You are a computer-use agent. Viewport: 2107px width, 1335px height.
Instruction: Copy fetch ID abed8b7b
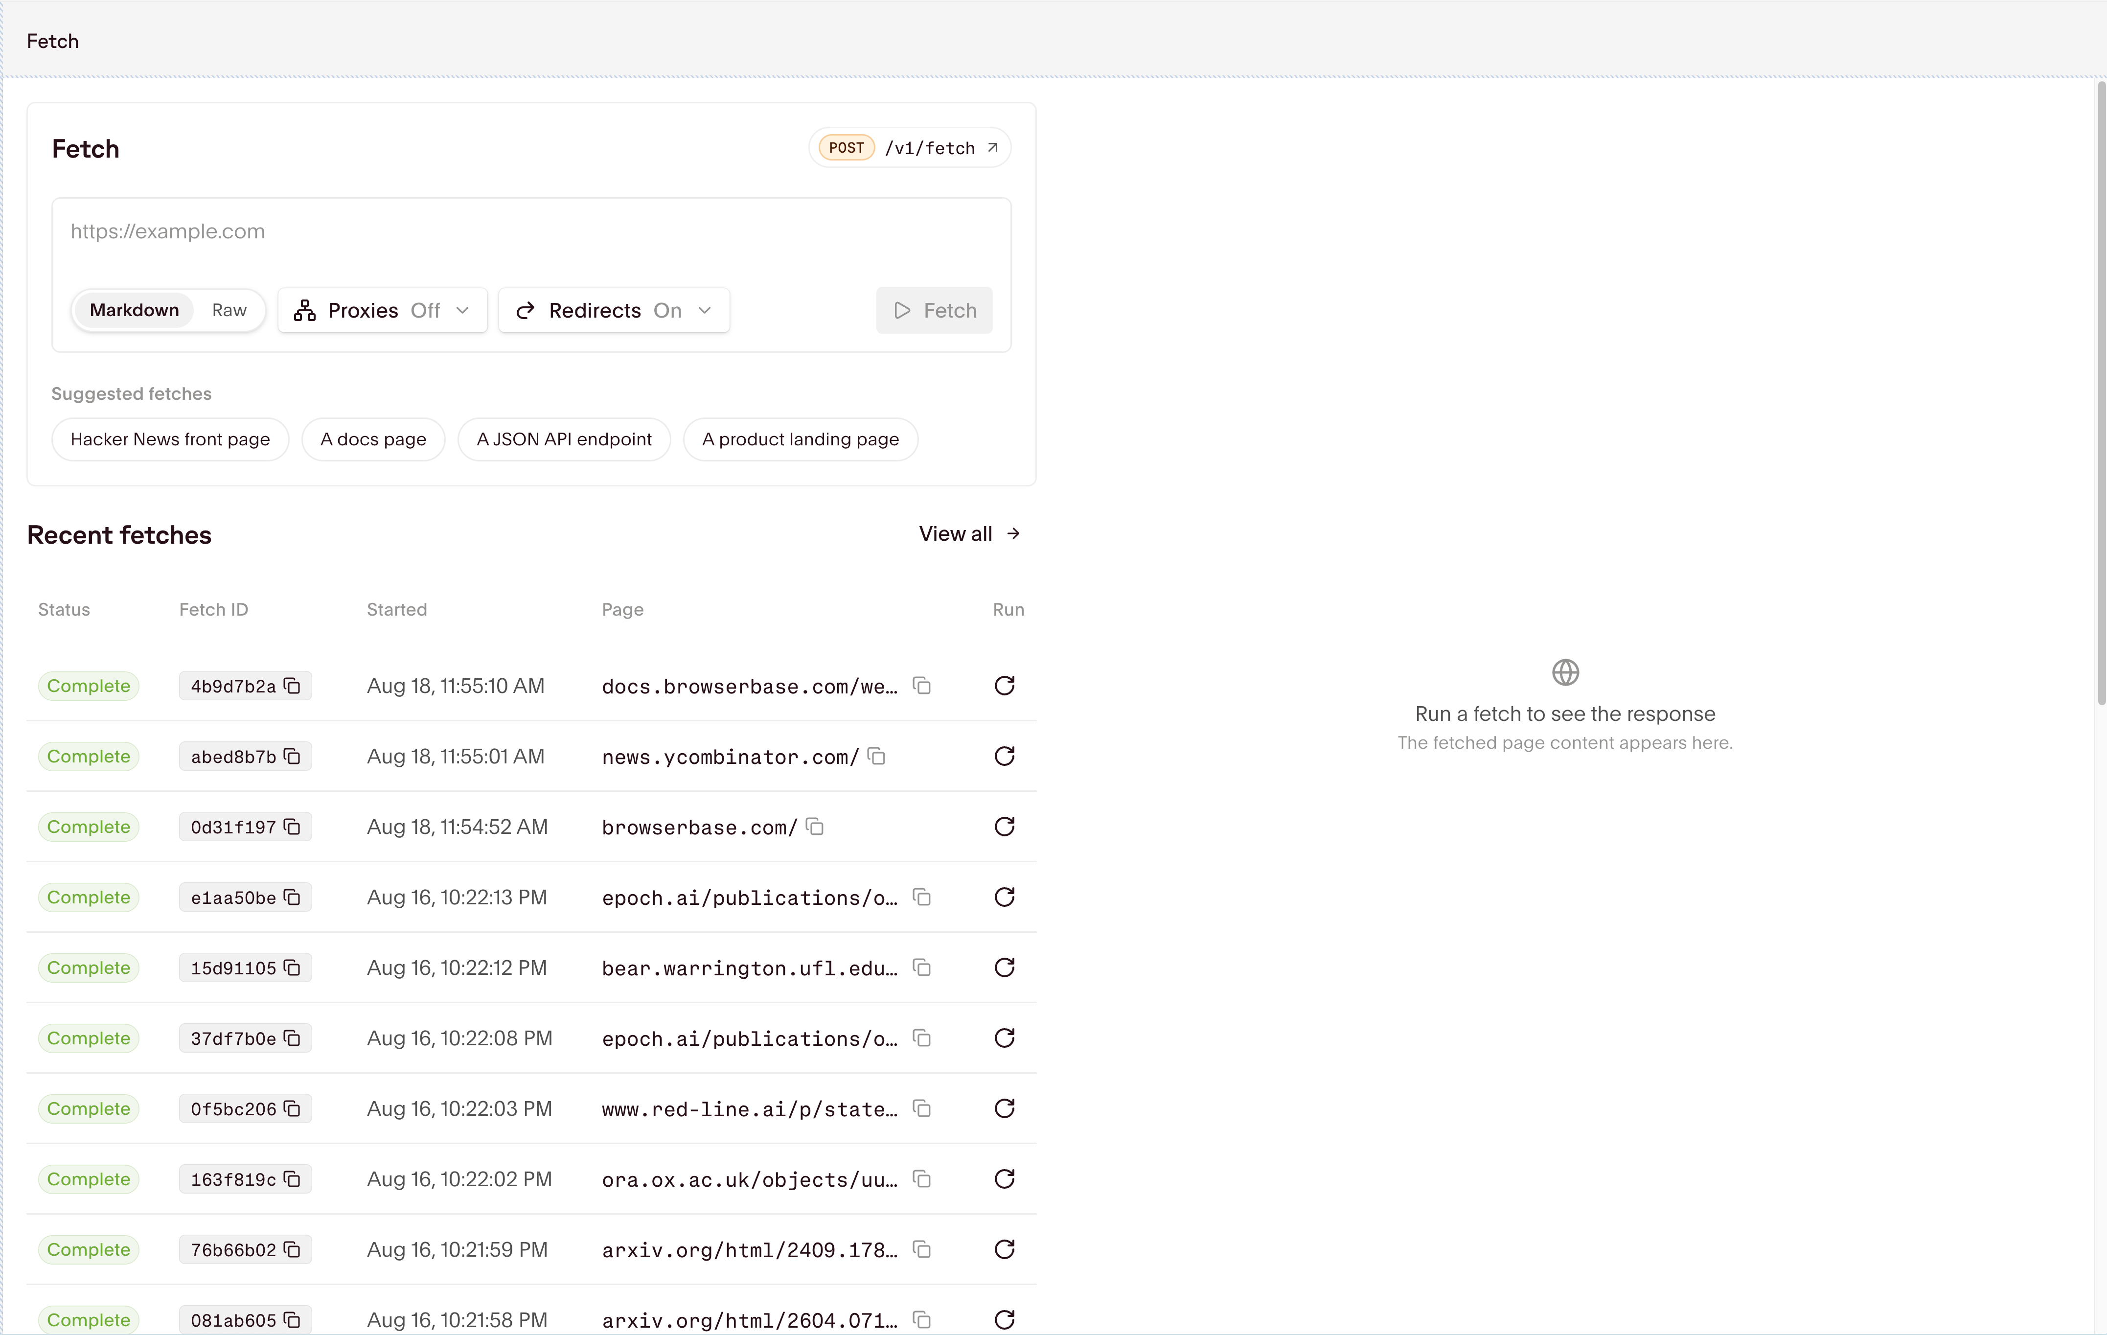pos(293,757)
